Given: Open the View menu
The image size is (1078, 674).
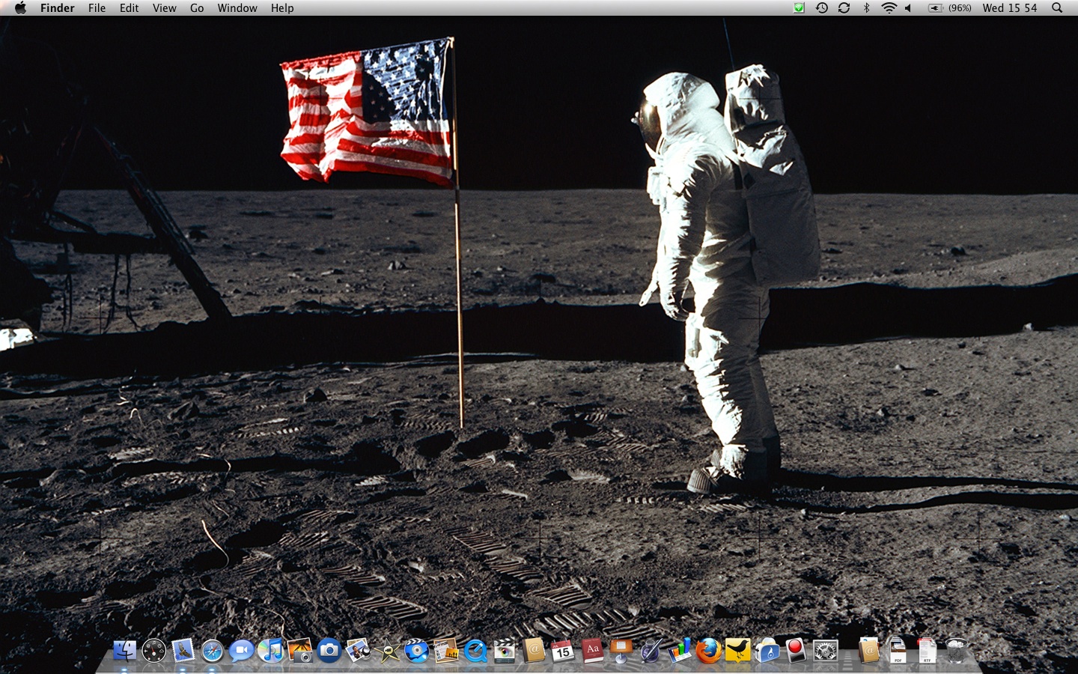Looking at the screenshot, I should point(165,8).
